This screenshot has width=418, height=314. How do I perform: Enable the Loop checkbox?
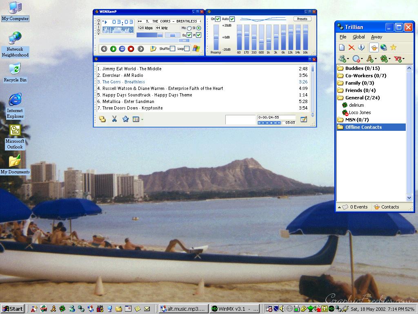pyautogui.click(x=187, y=49)
